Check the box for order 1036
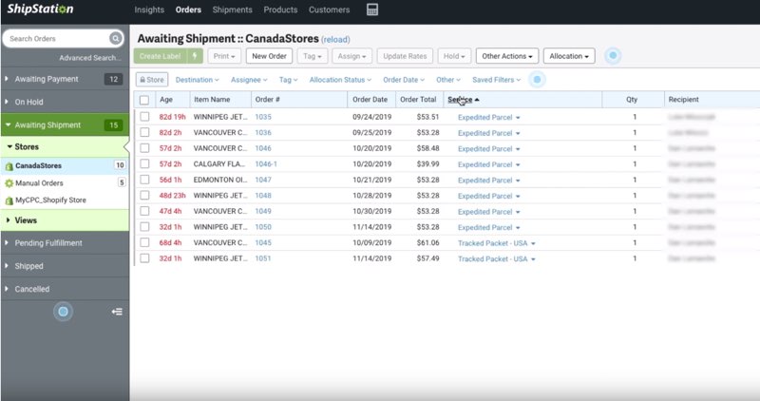The height and width of the screenshot is (401, 760). [144, 132]
